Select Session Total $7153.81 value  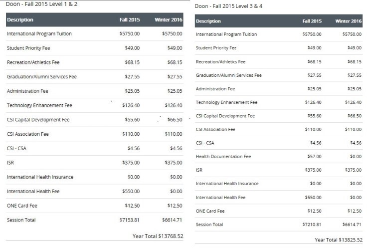130,220
